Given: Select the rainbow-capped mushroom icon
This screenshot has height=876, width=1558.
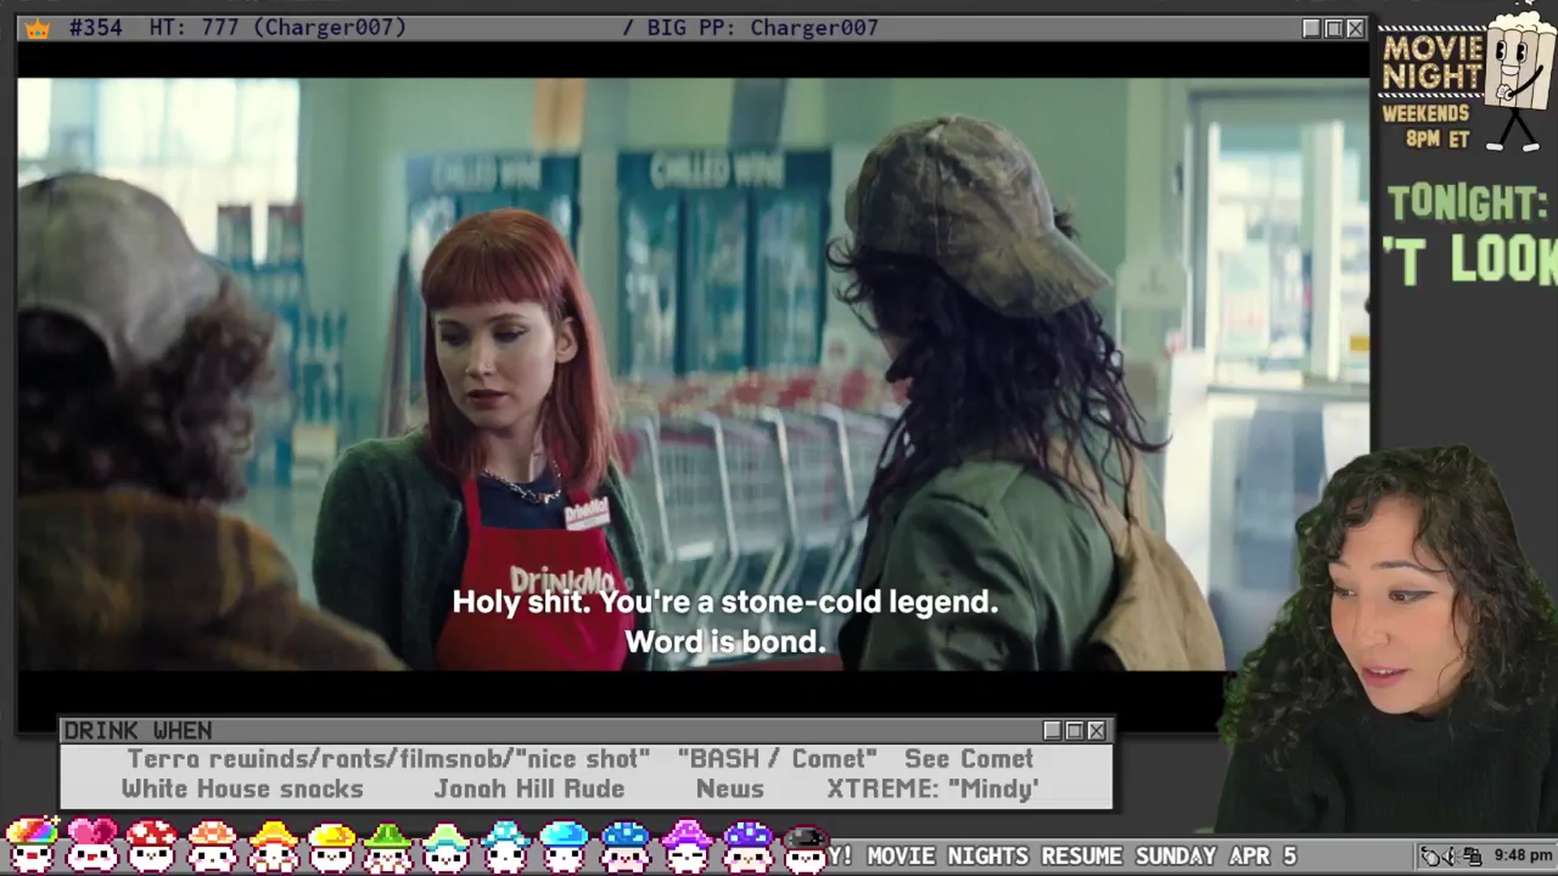Looking at the screenshot, I should pyautogui.click(x=32, y=845).
